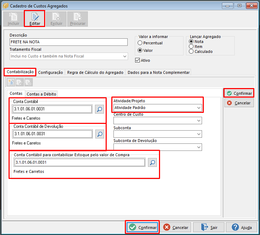The image size is (260, 235).
Task: Click the Conta Contábil de Devolução code field
Action: (x=52, y=134)
